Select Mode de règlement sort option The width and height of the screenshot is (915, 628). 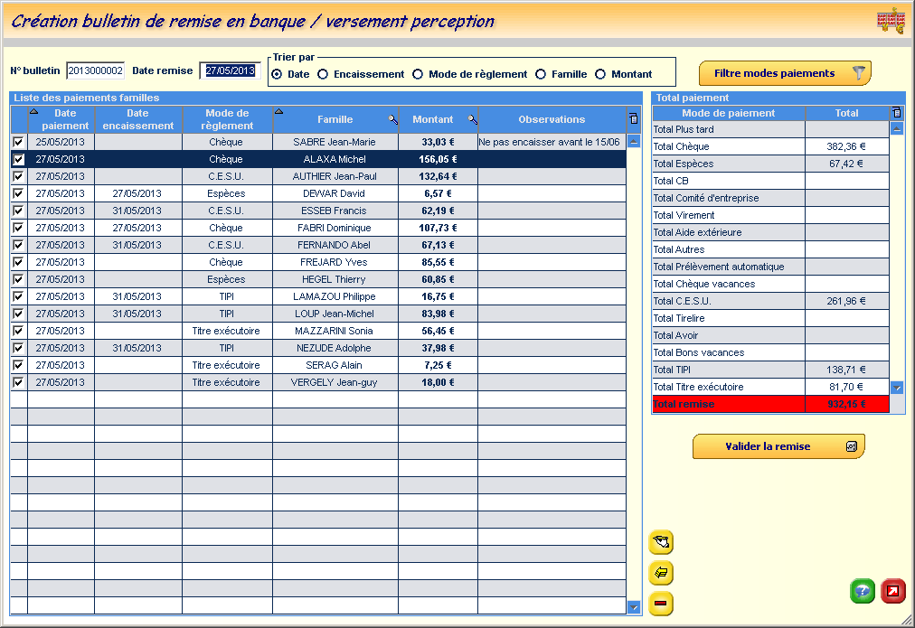(418, 74)
